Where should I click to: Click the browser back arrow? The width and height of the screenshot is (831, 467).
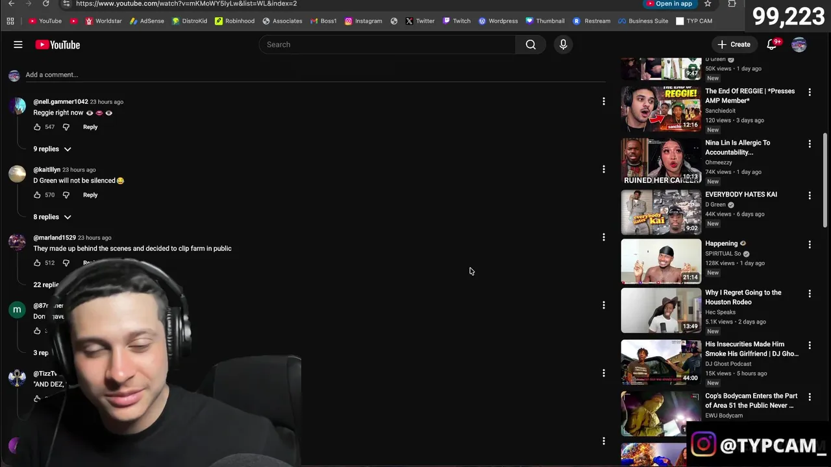click(x=11, y=3)
